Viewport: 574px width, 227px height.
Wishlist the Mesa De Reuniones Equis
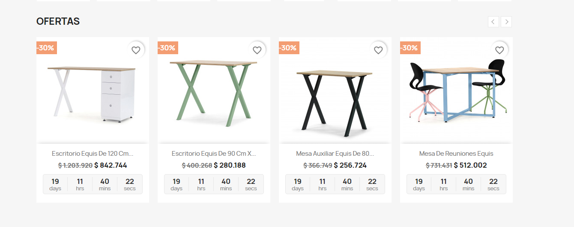click(499, 50)
